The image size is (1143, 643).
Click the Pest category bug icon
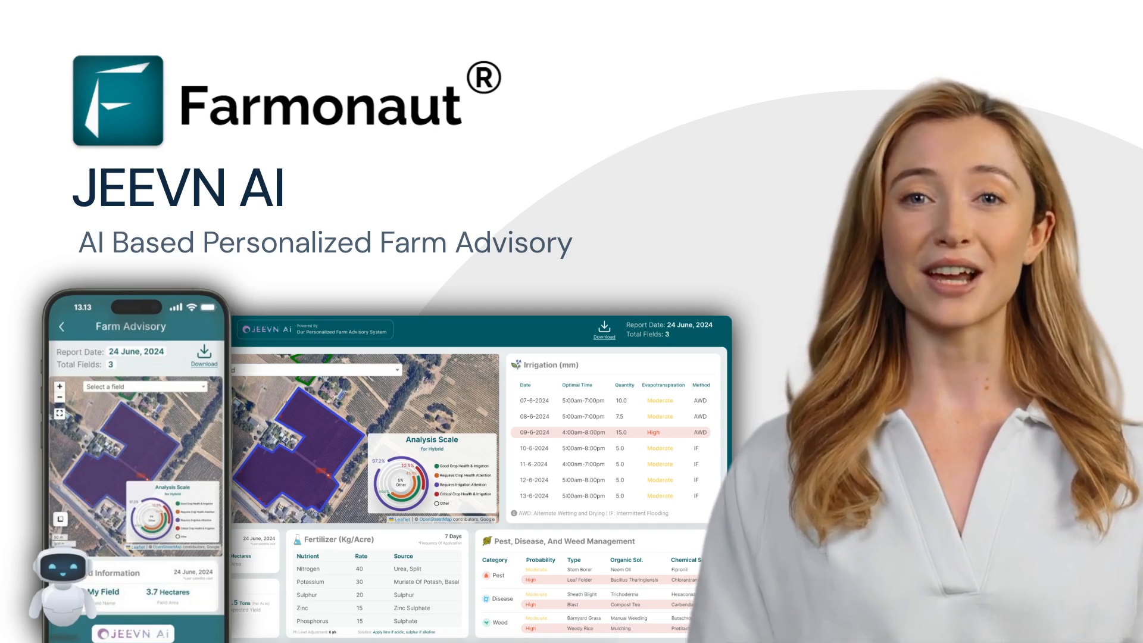tap(486, 576)
